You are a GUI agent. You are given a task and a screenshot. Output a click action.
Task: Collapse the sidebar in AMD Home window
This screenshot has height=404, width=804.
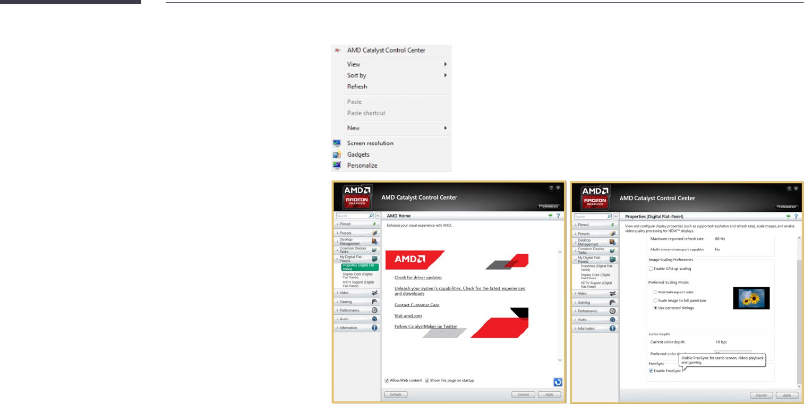(378, 216)
